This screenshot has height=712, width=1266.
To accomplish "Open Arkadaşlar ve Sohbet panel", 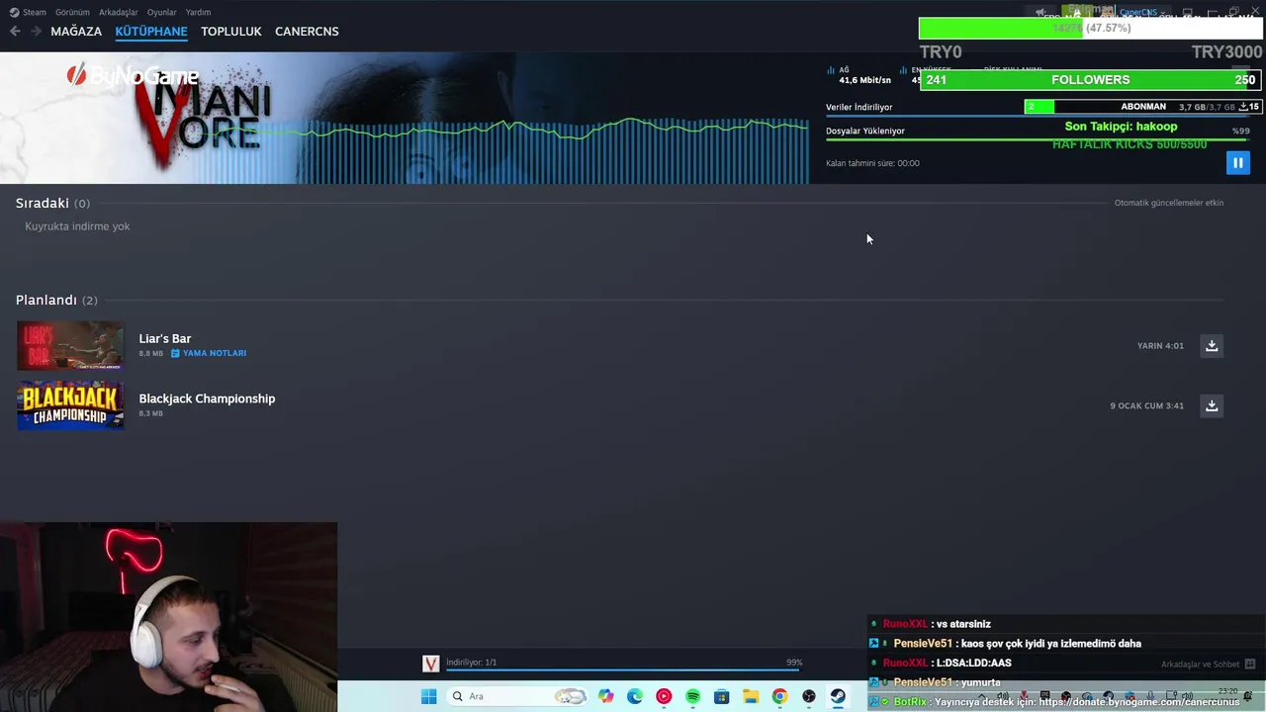I will 1208,665.
